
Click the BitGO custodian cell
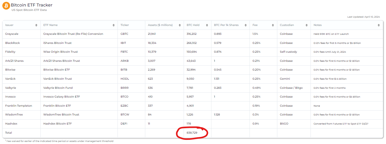point(284,124)
